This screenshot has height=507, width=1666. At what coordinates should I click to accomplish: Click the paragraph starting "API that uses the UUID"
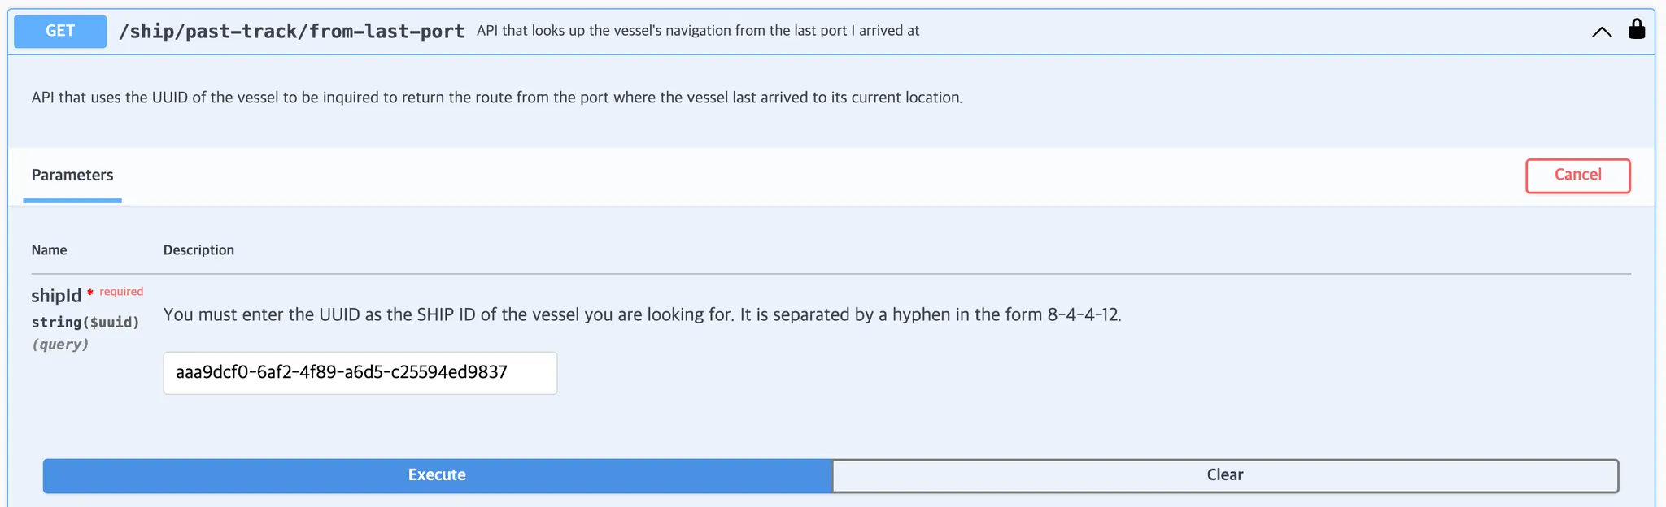(496, 97)
